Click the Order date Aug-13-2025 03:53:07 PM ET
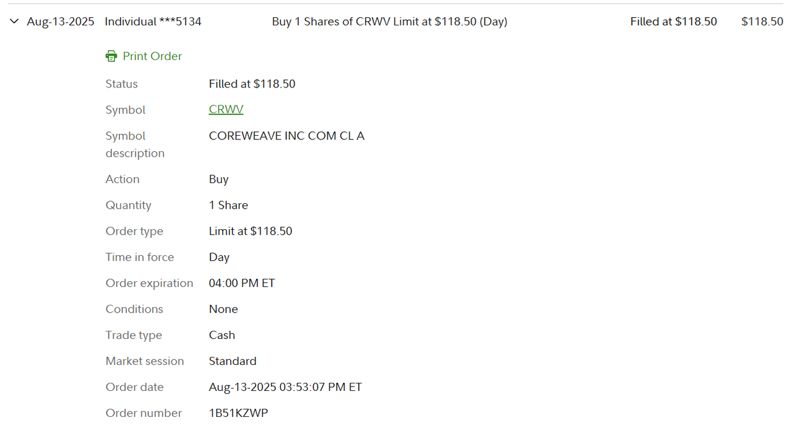The width and height of the screenshot is (792, 433). point(285,387)
